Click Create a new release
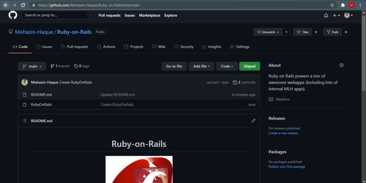The image size is (366, 183). click(283, 134)
